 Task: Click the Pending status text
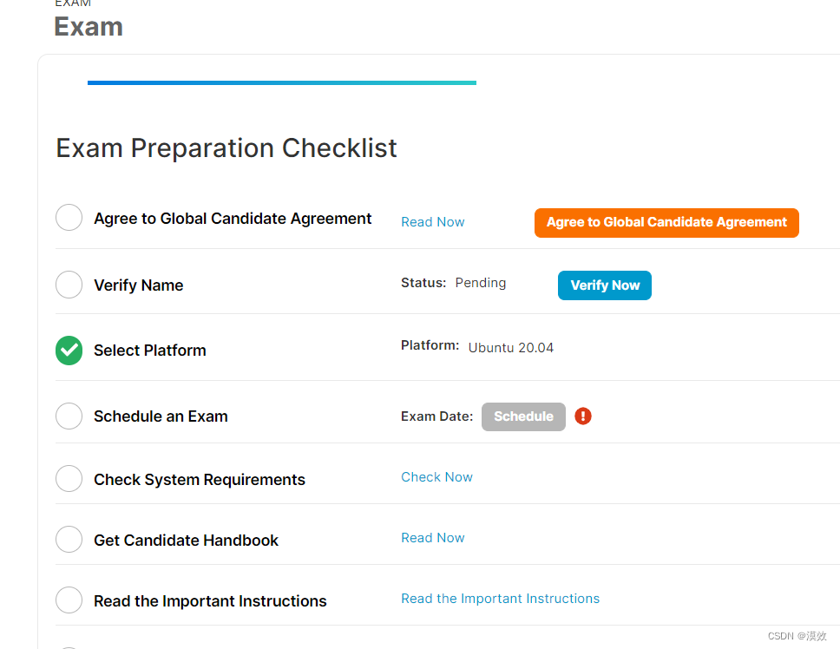tap(481, 283)
